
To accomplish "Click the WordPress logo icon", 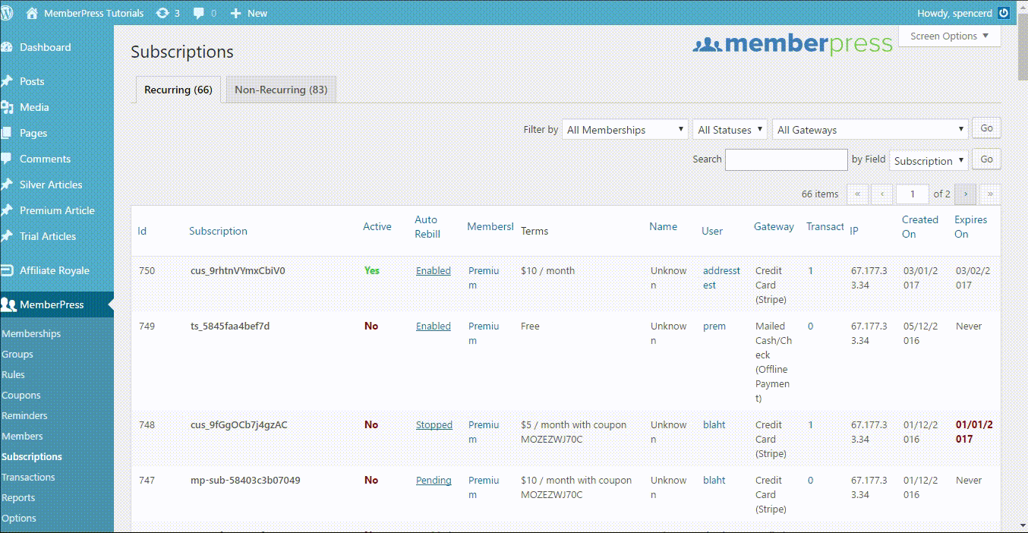I will click(7, 13).
